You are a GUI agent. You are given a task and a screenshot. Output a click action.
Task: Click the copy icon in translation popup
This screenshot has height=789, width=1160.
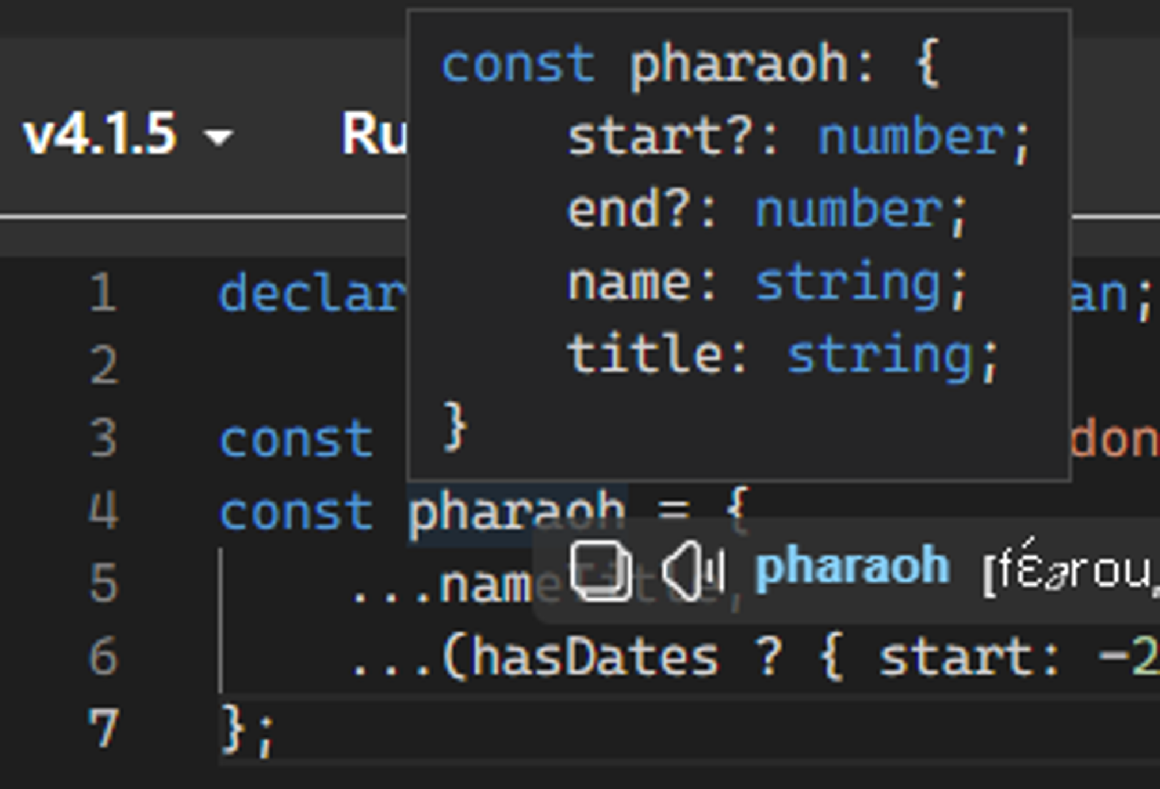(600, 570)
